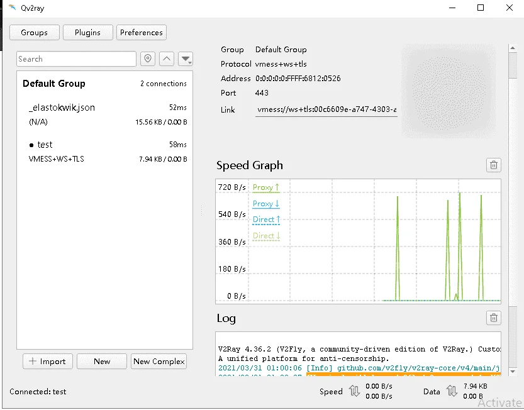Click the Proxy download legend label
The width and height of the screenshot is (524, 410).
(266, 204)
